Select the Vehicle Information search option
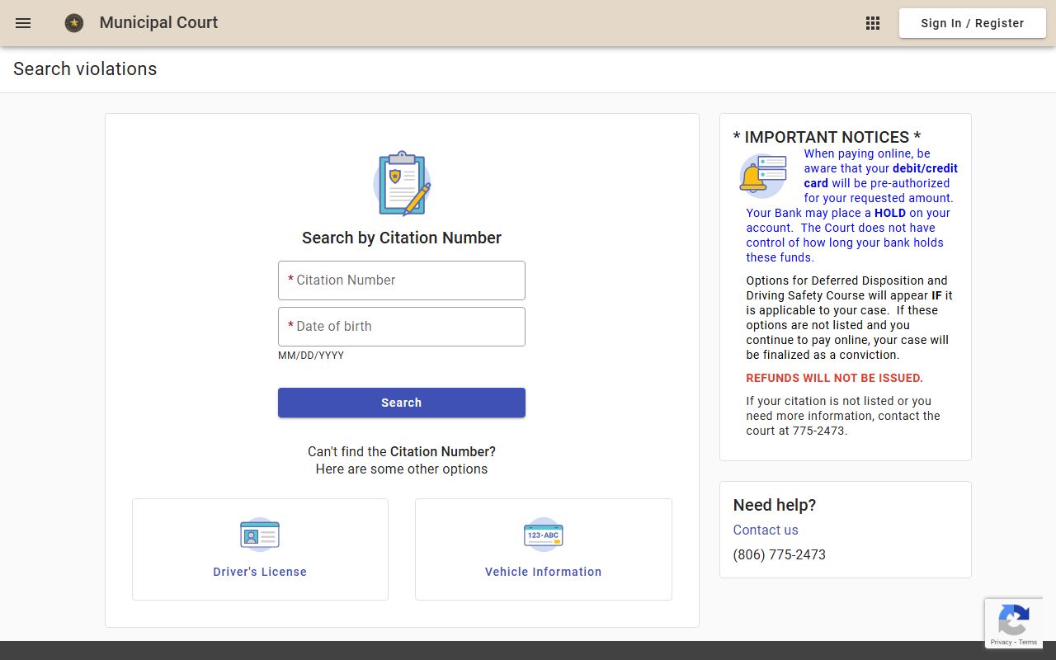Viewport: 1056px width, 660px height. [x=544, y=549]
